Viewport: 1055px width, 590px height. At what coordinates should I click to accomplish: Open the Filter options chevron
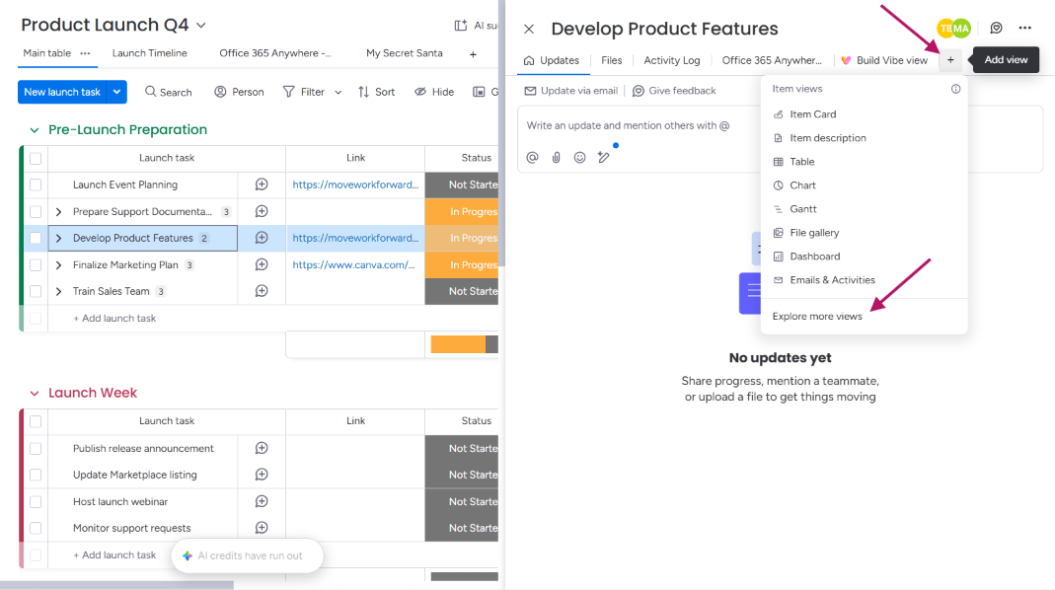point(338,92)
